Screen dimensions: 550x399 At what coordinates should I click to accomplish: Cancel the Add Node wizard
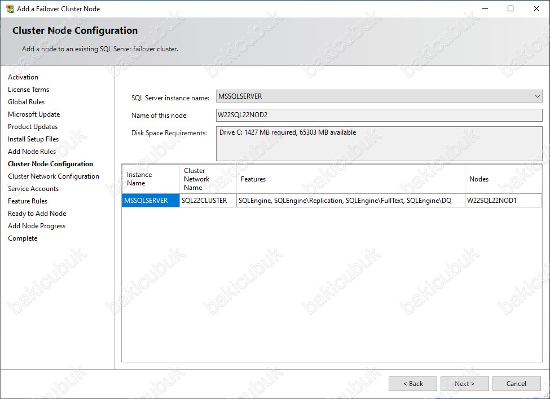(x=517, y=384)
